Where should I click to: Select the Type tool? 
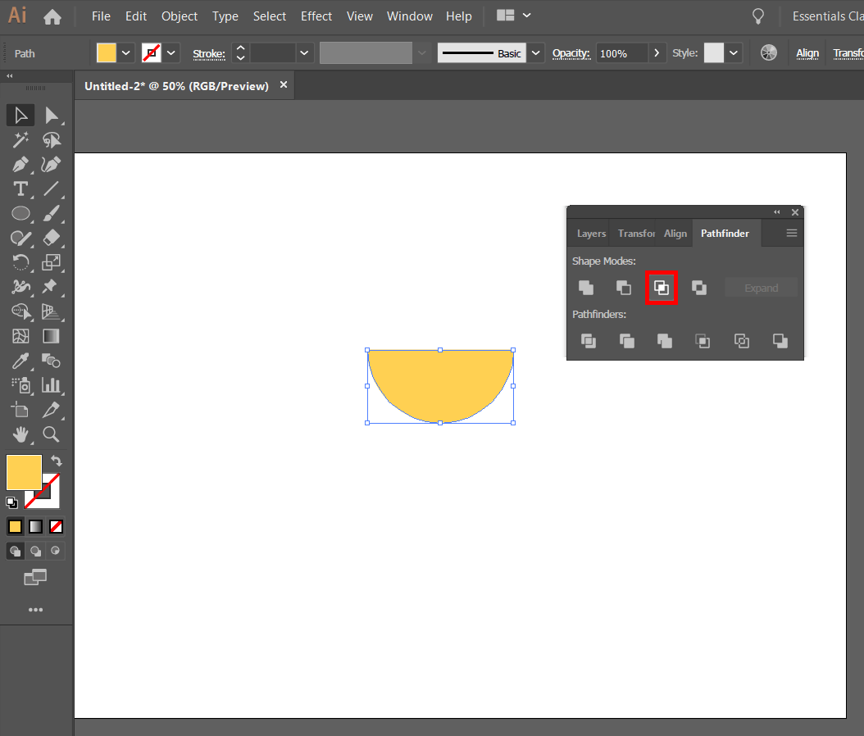[20, 189]
